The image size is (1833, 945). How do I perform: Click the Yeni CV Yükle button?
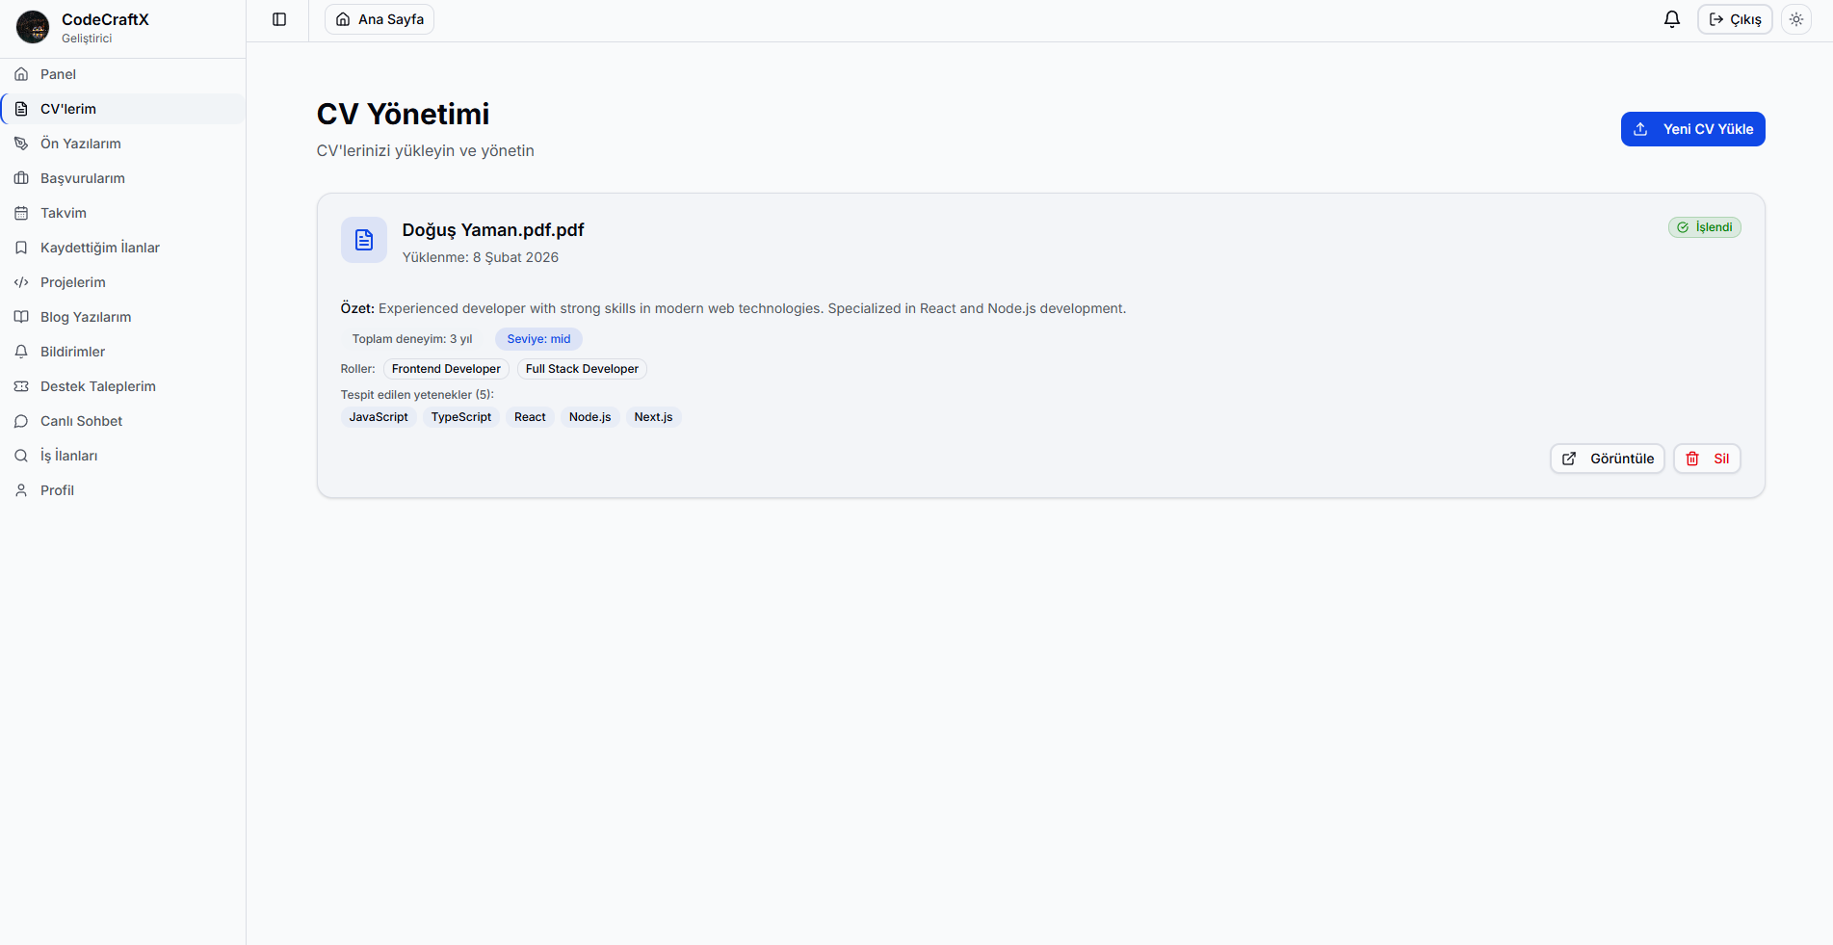(1692, 128)
